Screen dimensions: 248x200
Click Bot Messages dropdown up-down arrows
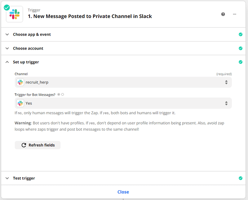(226, 103)
